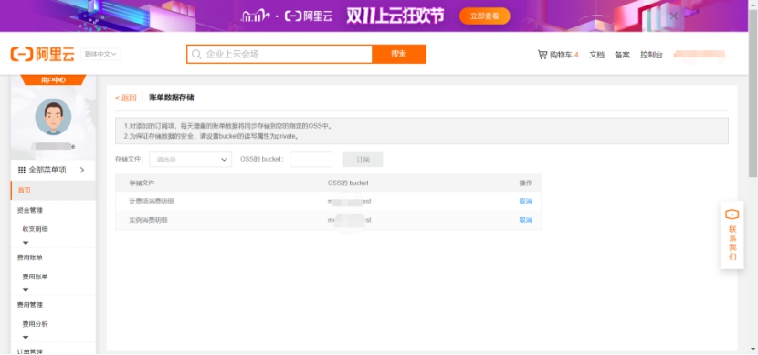
Task: Click the magnifier icon in the search box
Action: [x=196, y=54]
